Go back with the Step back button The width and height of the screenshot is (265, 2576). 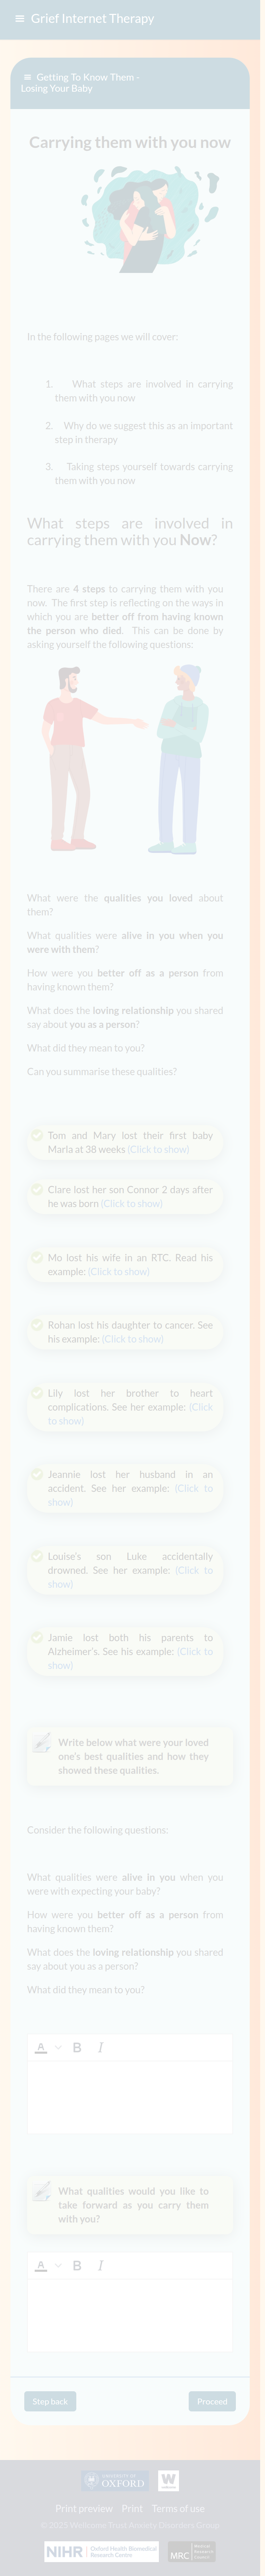point(50,2400)
